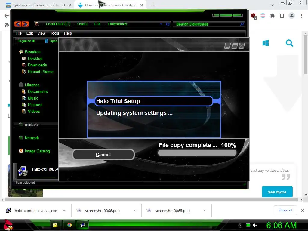
Task: Click the Explorer back arrow button
Action: pos(18,24)
